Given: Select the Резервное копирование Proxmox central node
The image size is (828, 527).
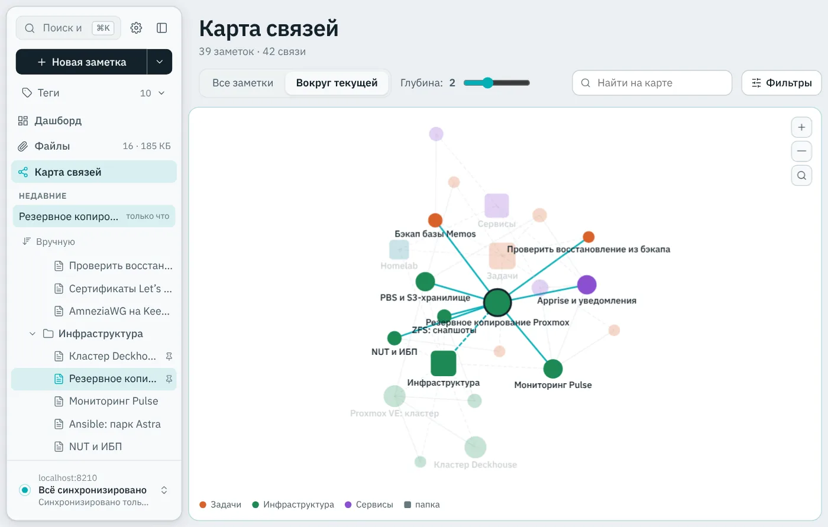Looking at the screenshot, I should [x=497, y=302].
